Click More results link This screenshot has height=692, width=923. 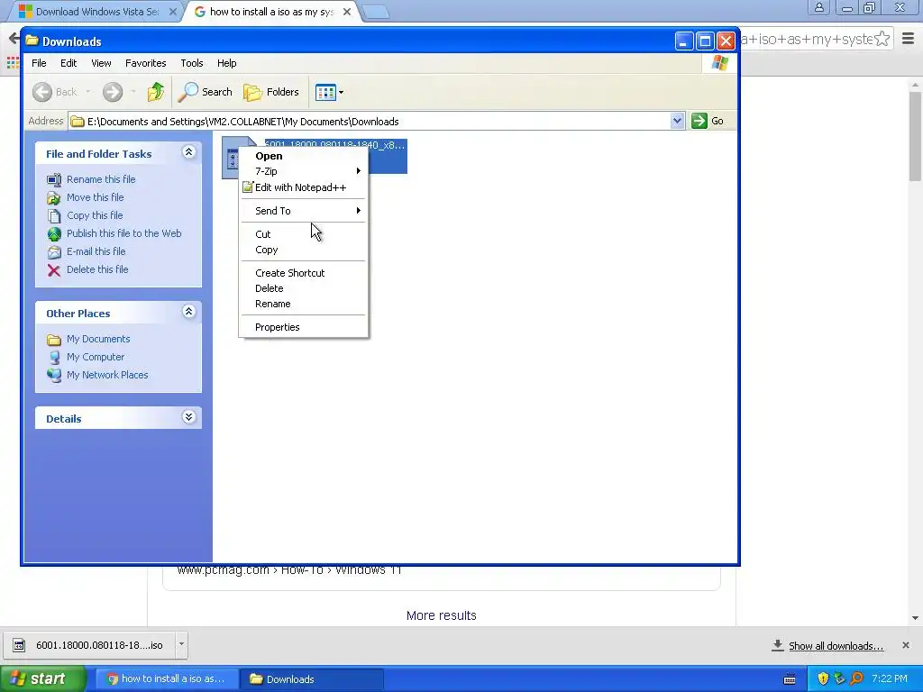pos(441,615)
